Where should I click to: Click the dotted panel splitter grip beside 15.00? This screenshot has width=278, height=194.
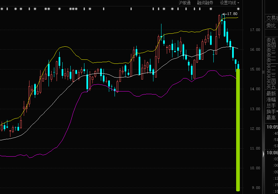(263, 72)
